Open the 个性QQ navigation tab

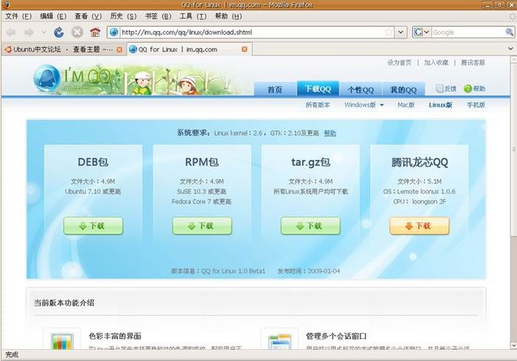click(360, 89)
